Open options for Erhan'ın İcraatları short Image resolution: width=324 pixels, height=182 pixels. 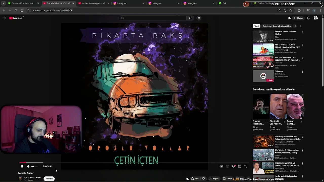267,122
